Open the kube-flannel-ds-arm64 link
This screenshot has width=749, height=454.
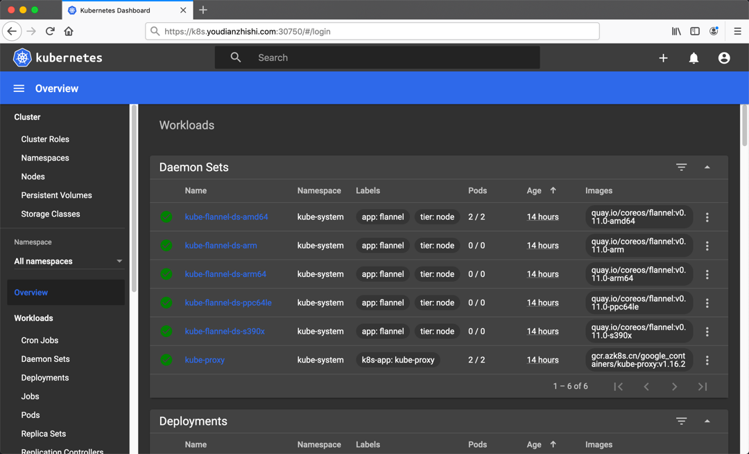click(225, 274)
